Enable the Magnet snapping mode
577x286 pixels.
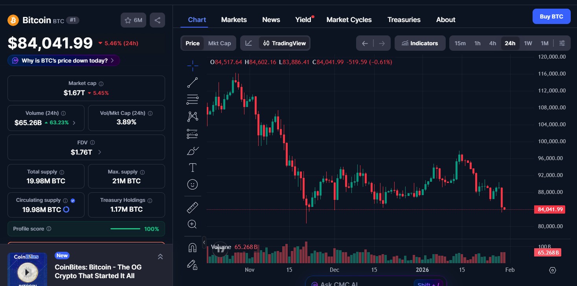192,247
